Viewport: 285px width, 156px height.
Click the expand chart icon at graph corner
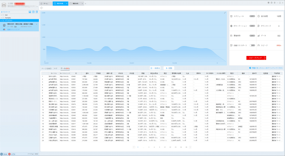point(225,13)
